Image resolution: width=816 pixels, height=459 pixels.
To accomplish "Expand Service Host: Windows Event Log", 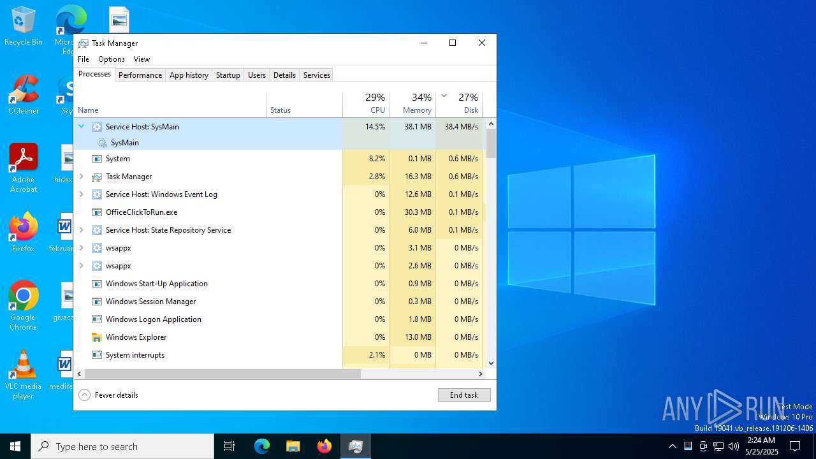I will 82,194.
